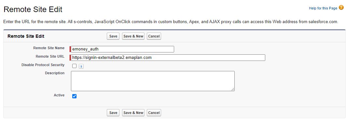Screen dimensions: 346x126
Task: Click the info icon beside Disable Protocol Security
Action: pos(81,66)
